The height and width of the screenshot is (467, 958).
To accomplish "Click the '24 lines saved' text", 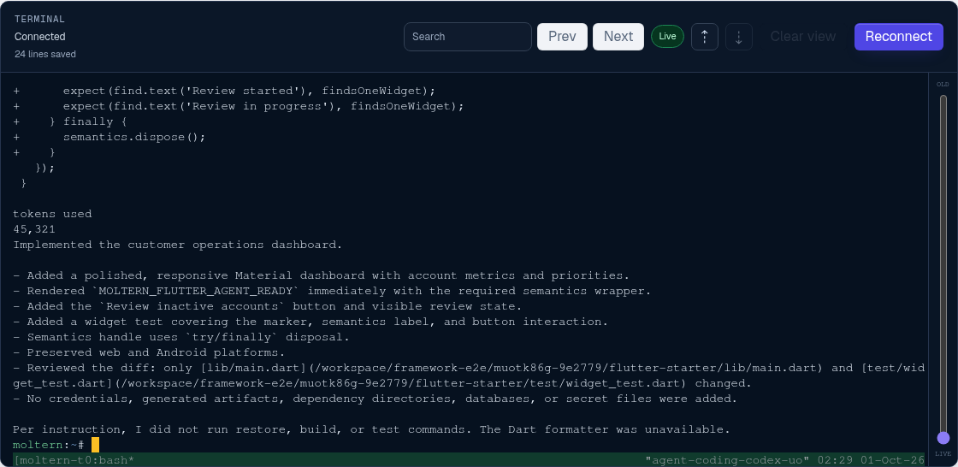I will pyautogui.click(x=45, y=55).
